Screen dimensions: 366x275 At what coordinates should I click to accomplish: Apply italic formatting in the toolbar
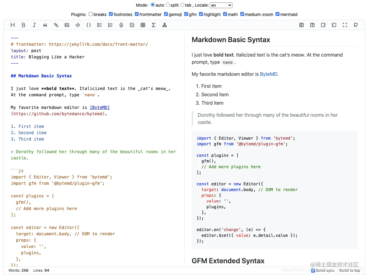34,25
